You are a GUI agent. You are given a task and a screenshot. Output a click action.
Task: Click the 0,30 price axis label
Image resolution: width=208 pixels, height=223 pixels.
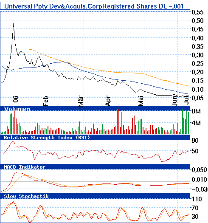coord(198,55)
